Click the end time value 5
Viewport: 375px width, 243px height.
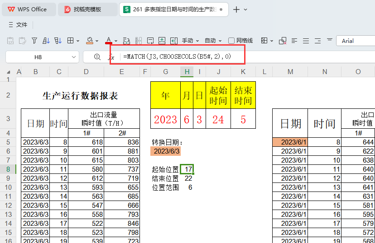[243, 119]
